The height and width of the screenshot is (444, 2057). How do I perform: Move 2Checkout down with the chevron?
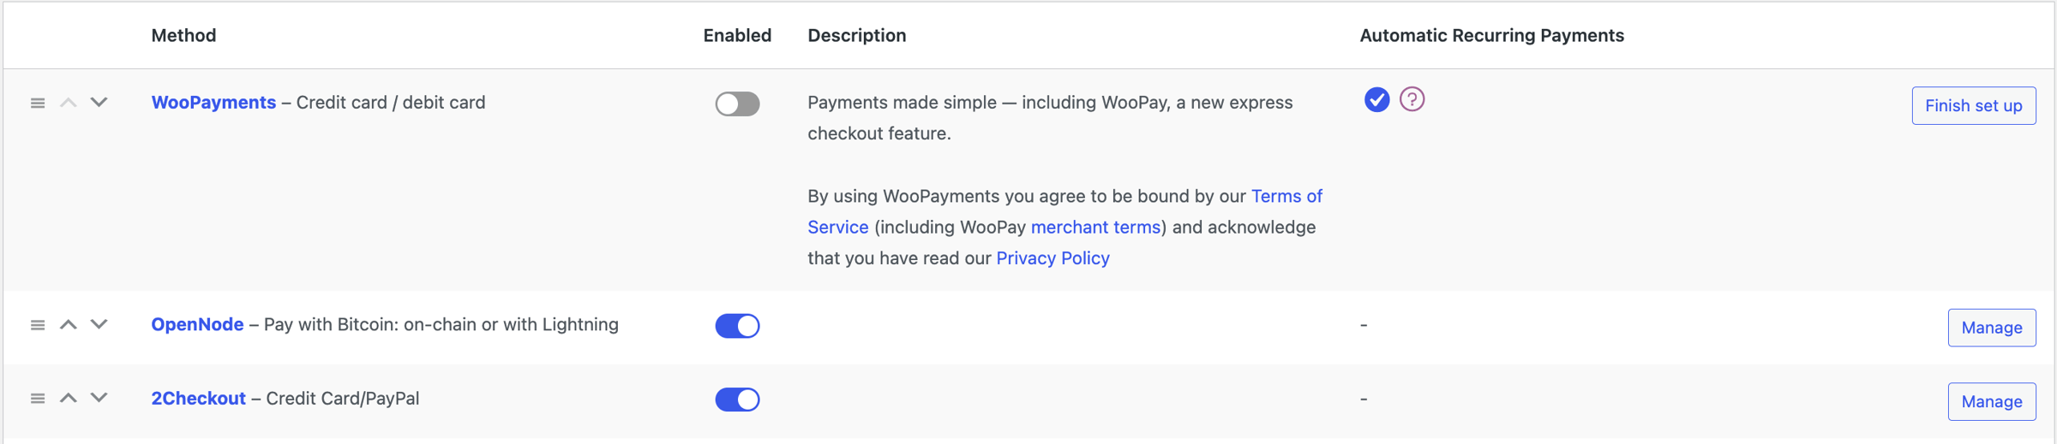(99, 399)
